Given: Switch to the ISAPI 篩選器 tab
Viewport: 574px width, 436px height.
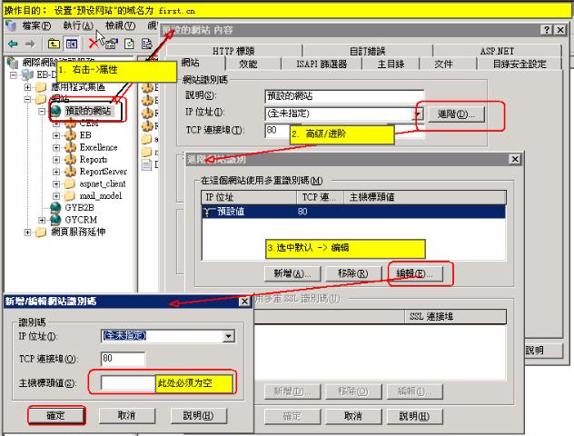Looking at the screenshot, I should (x=322, y=64).
